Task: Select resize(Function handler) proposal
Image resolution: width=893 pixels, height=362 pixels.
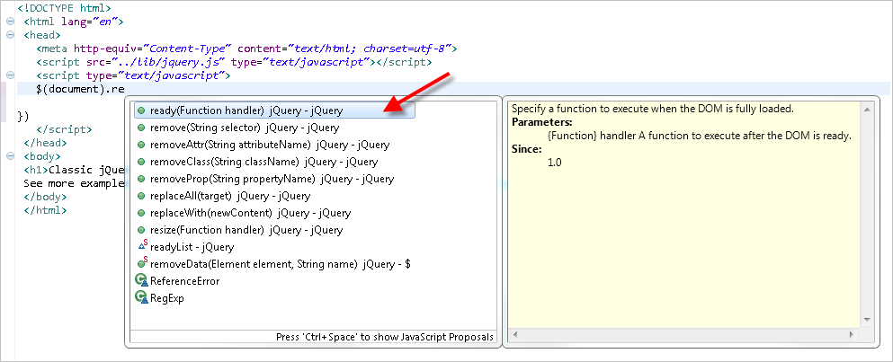Action: [x=246, y=230]
